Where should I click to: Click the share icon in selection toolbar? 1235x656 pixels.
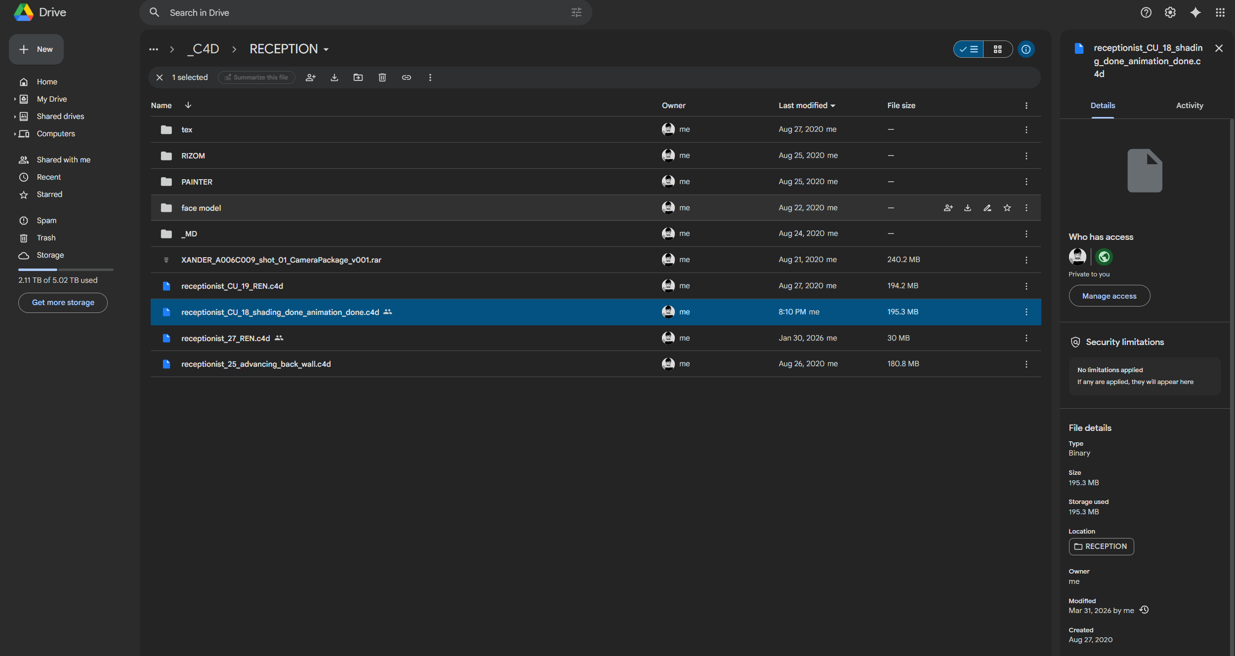(x=310, y=77)
